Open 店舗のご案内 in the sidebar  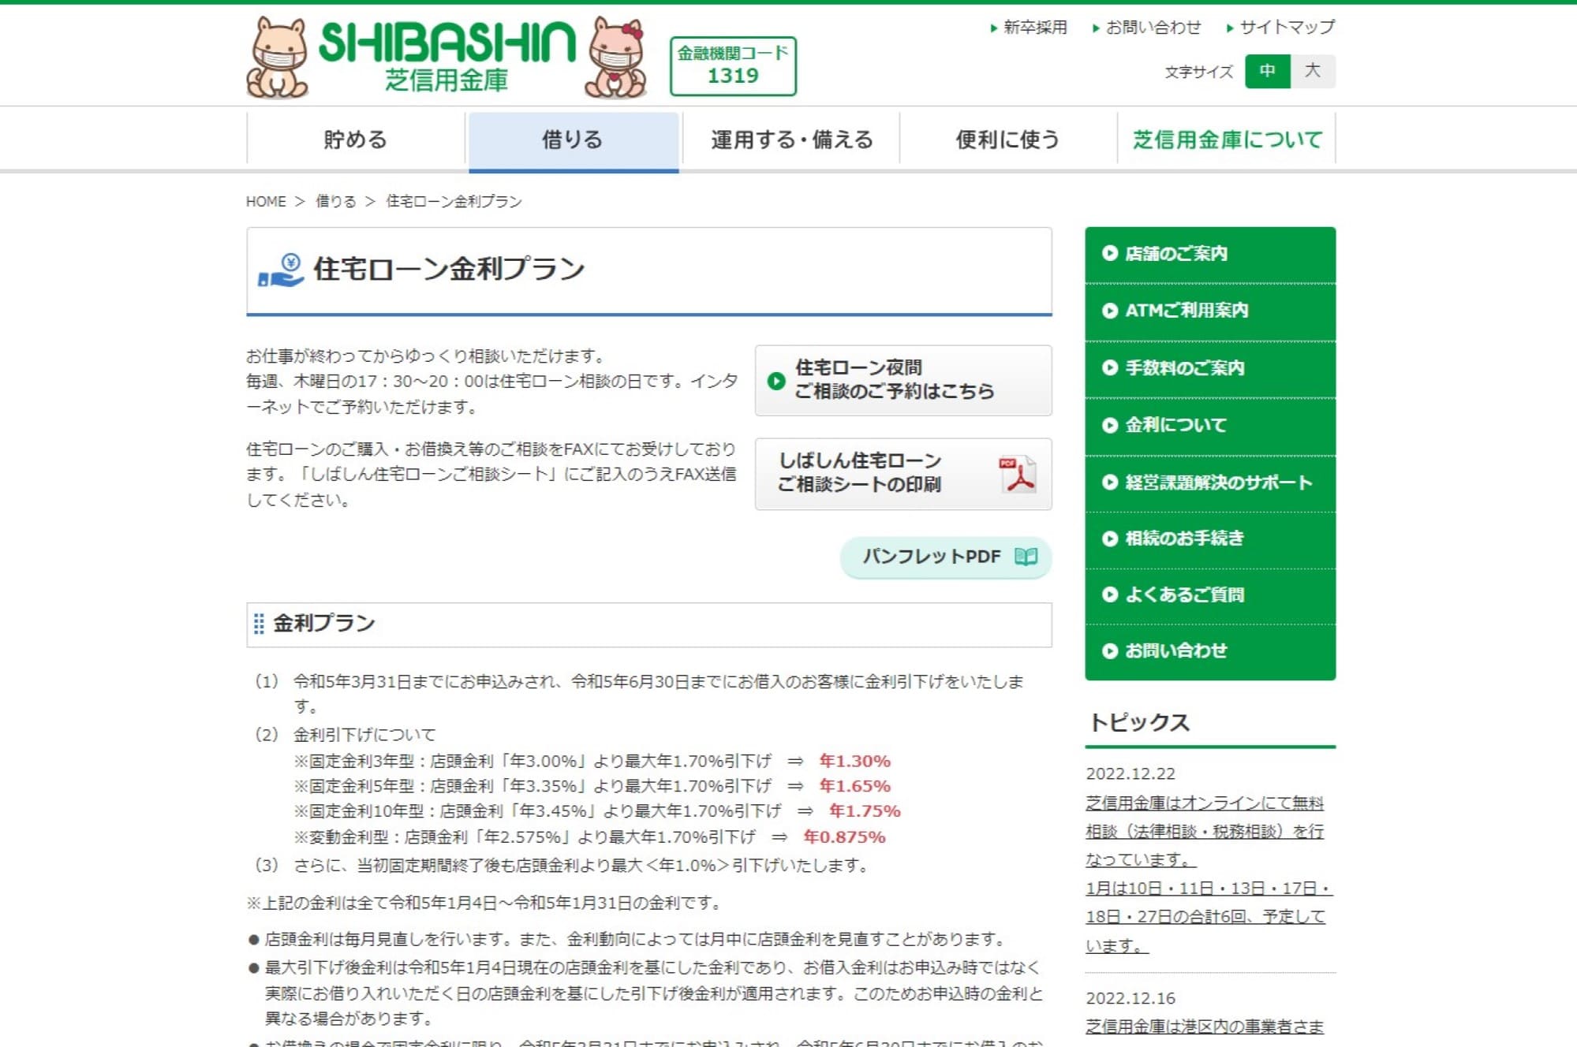(x=1210, y=254)
